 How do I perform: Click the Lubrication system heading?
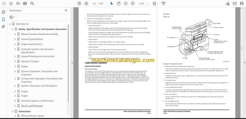tap(96, 63)
